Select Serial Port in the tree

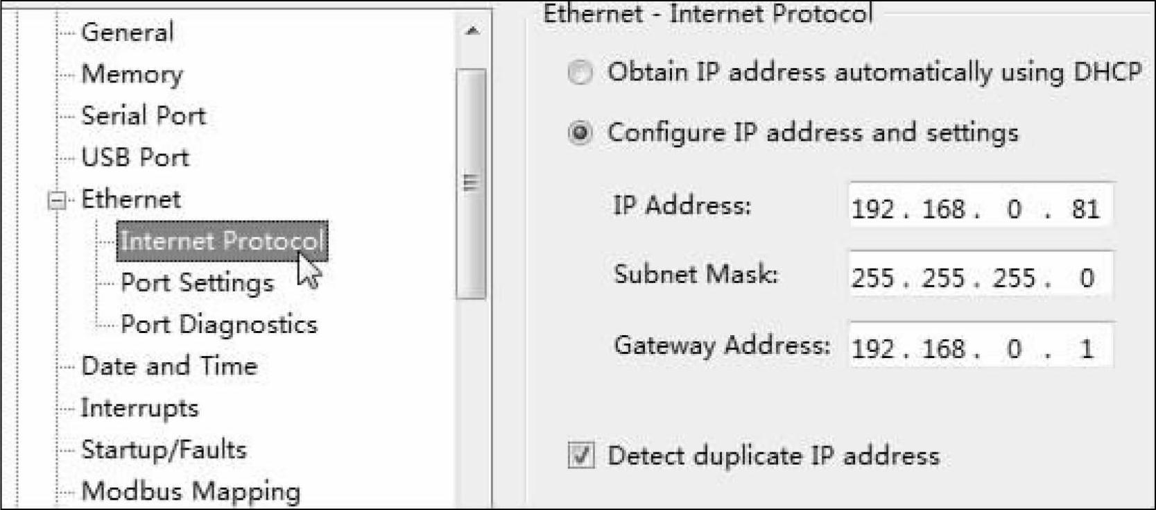click(x=143, y=116)
